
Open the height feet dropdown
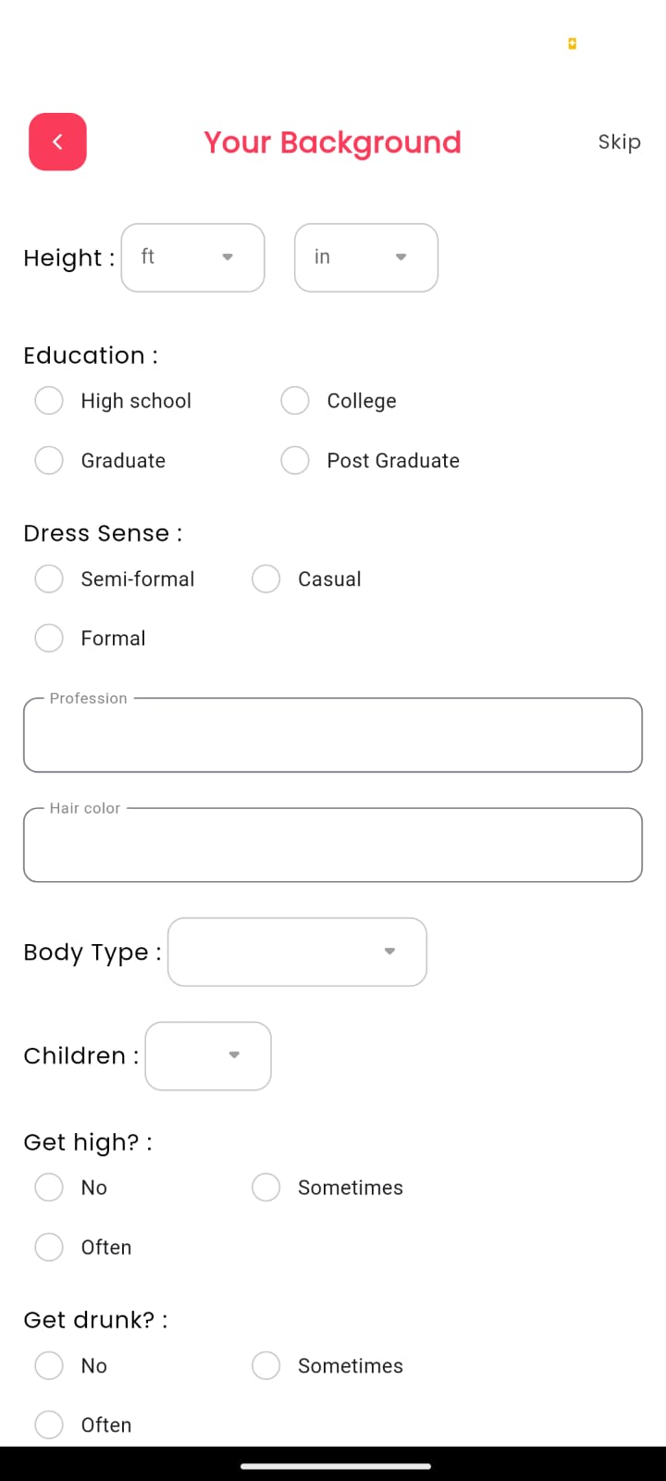(x=192, y=257)
